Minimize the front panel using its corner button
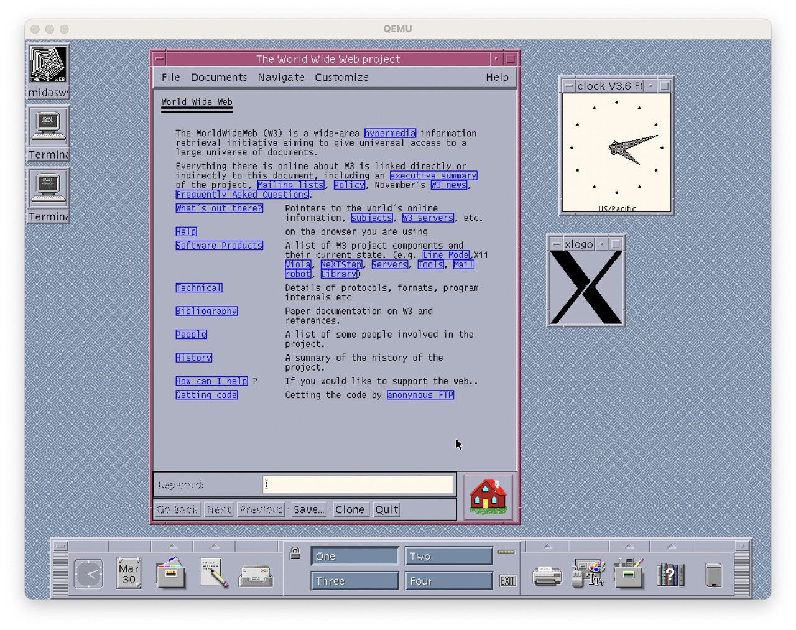Viewport: 796px width, 630px height. coord(741,546)
